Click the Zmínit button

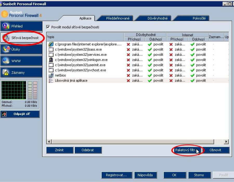point(60,150)
